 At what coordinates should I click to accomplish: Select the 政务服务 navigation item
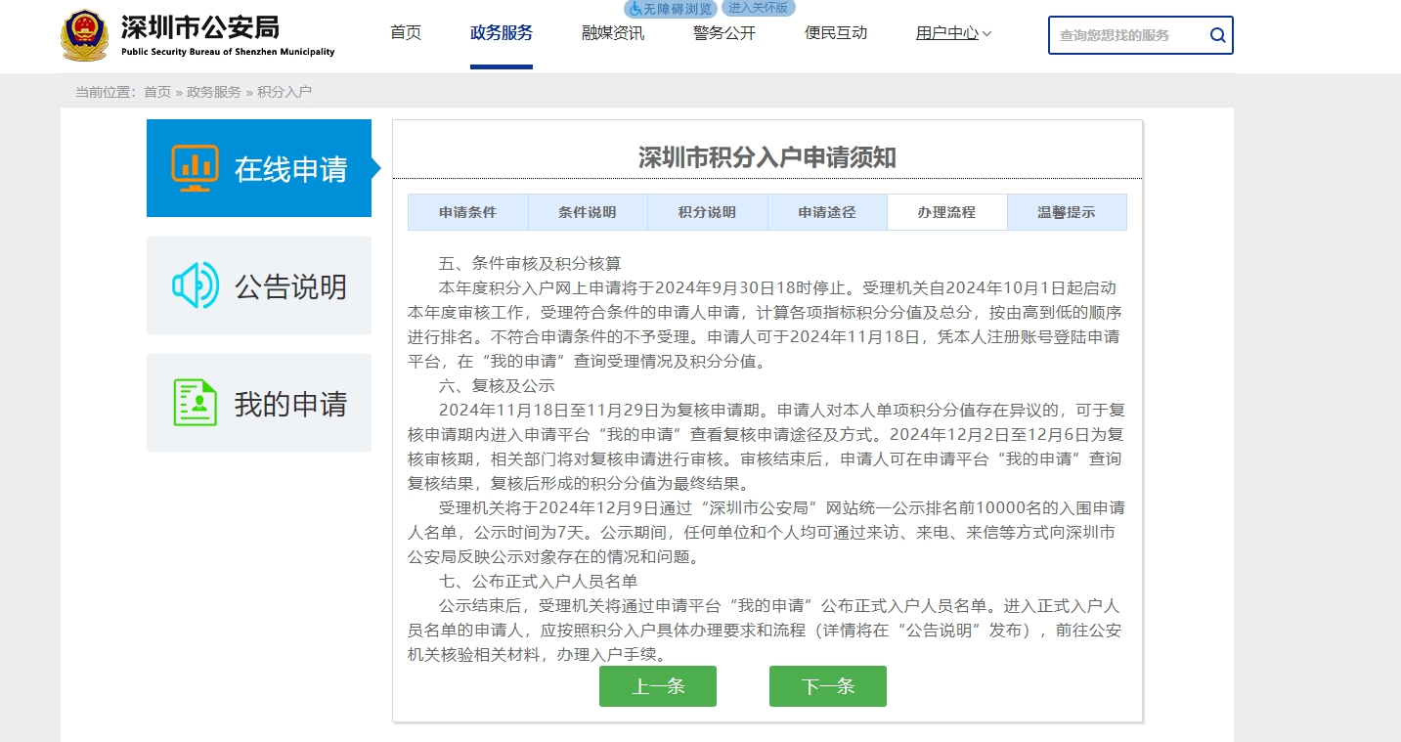(x=502, y=33)
